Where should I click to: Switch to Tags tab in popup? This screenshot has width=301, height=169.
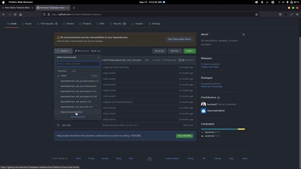(73, 71)
